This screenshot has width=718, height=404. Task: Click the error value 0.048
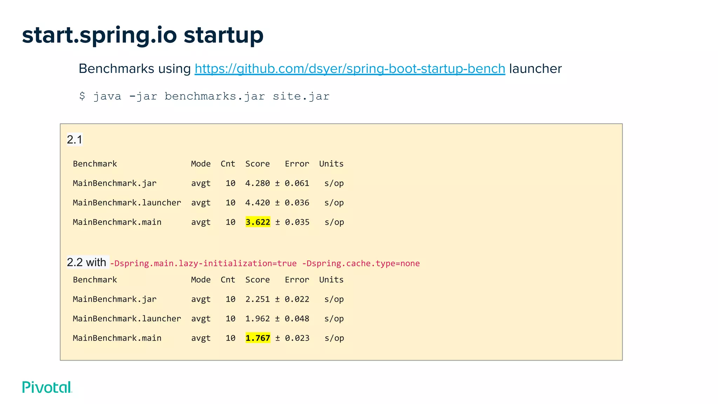(297, 319)
